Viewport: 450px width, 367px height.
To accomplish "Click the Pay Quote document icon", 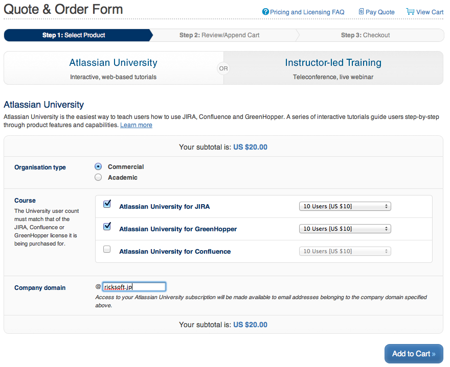I will click(x=361, y=11).
